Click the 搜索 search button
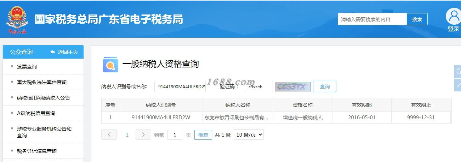 click(x=417, y=19)
